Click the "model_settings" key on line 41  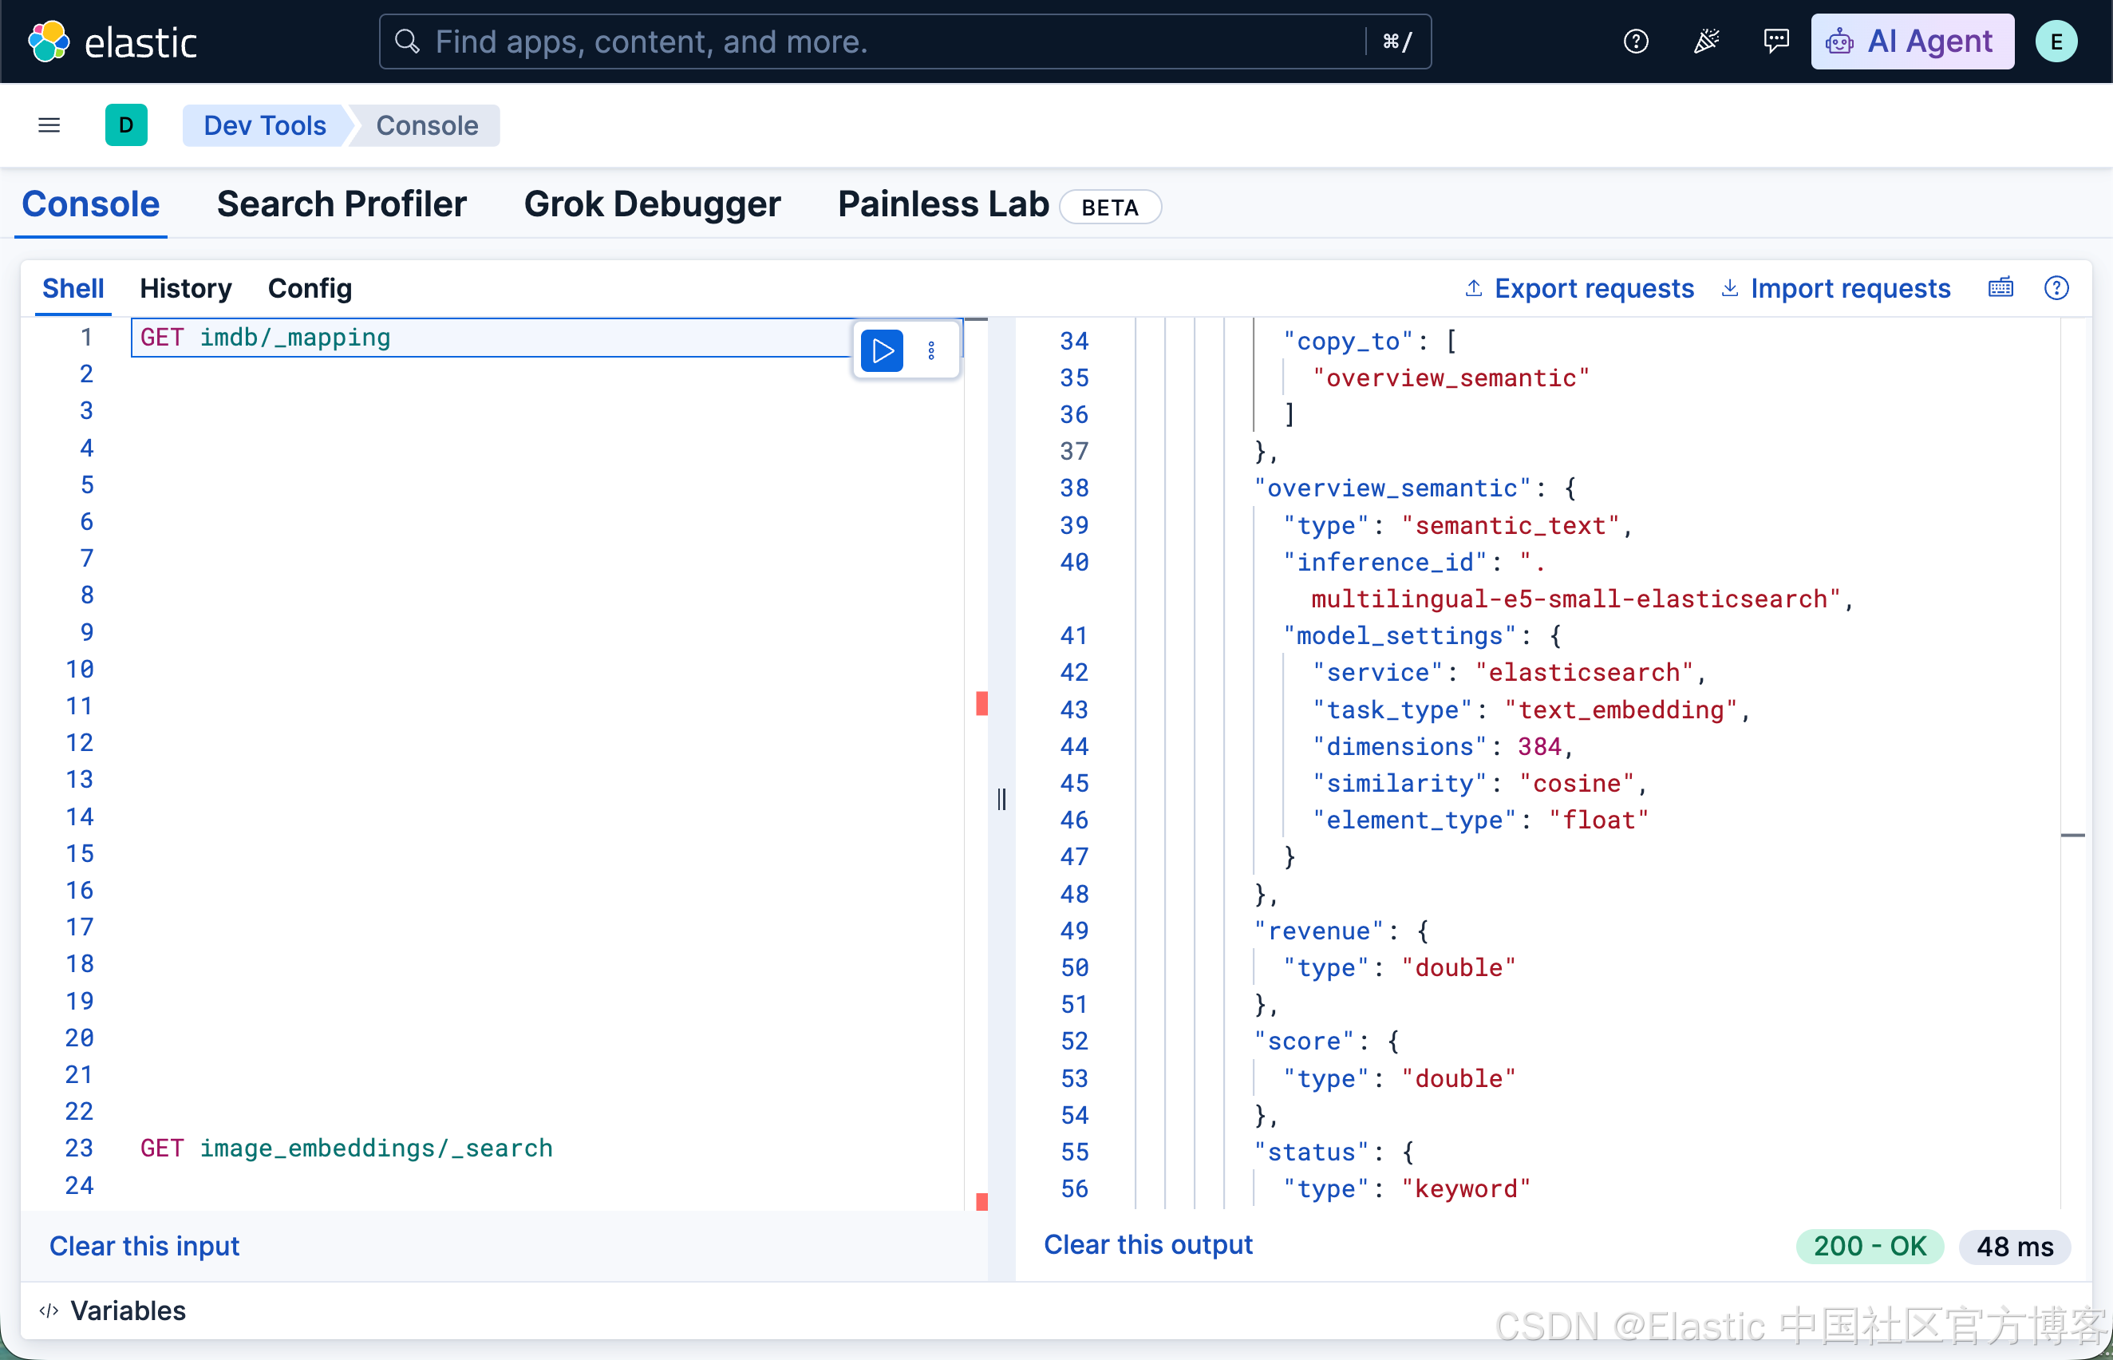coord(1399,636)
